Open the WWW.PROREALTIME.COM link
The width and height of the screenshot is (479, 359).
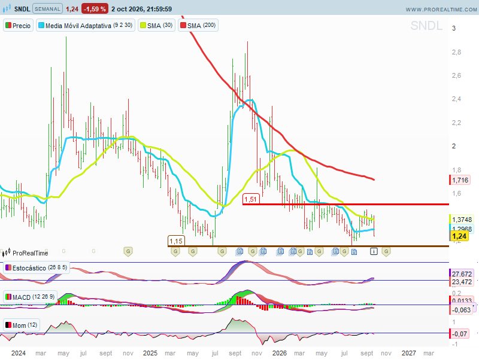click(441, 10)
